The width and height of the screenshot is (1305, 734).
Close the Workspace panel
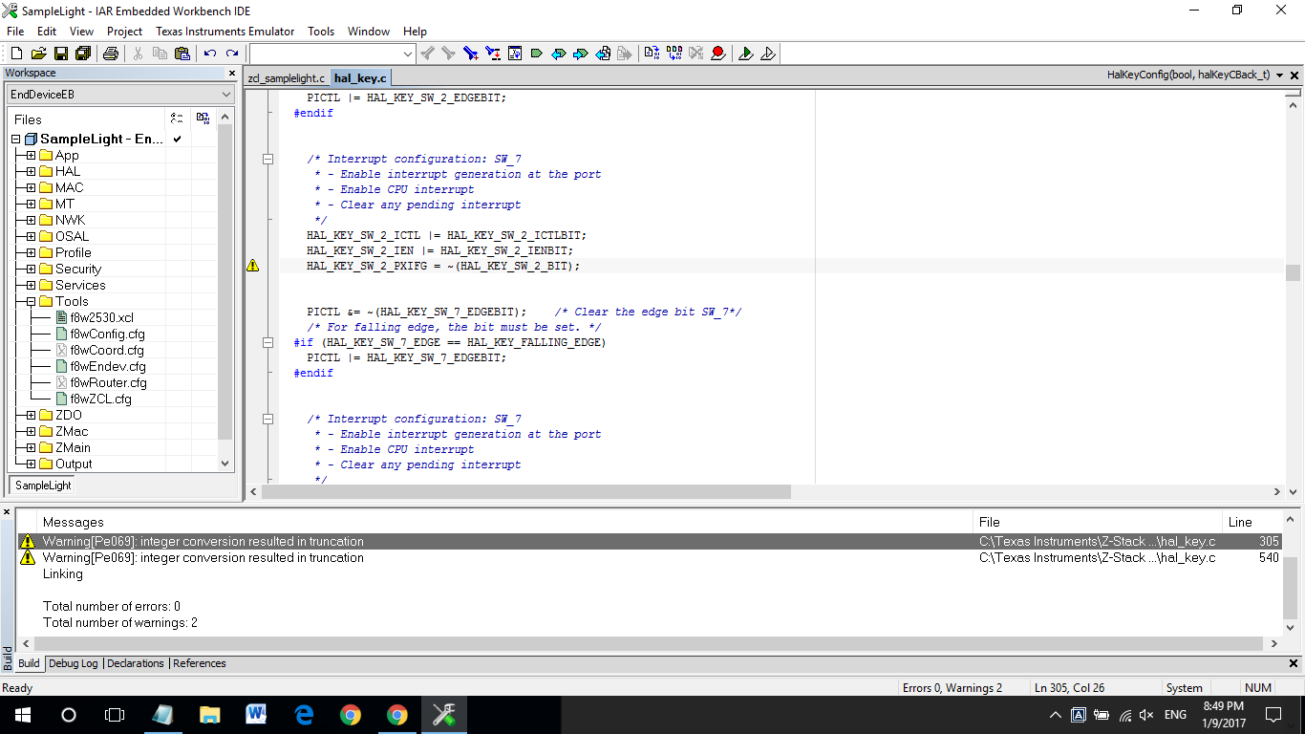click(x=231, y=73)
